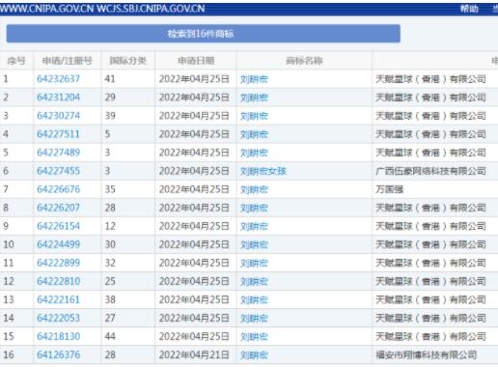
Task: Click the 商标名称 column header
Action: (304, 61)
